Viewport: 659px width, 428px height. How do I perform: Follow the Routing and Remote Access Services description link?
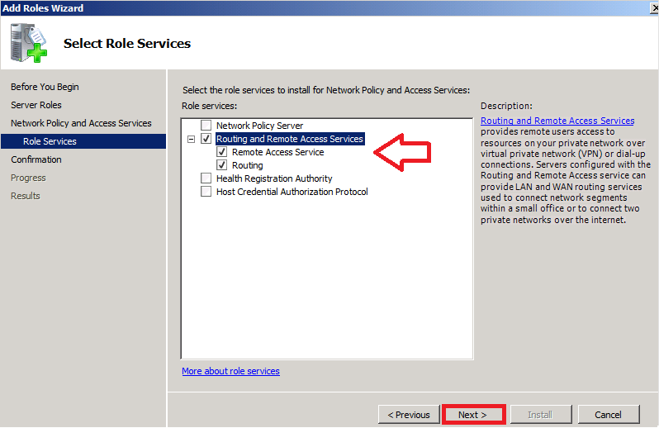[557, 121]
